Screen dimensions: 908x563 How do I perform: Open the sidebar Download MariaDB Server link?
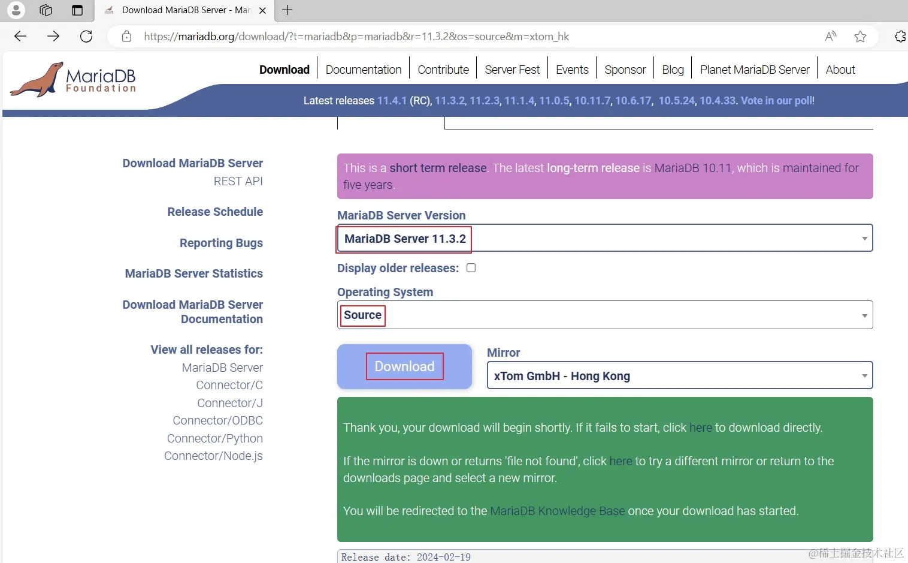pyautogui.click(x=193, y=163)
